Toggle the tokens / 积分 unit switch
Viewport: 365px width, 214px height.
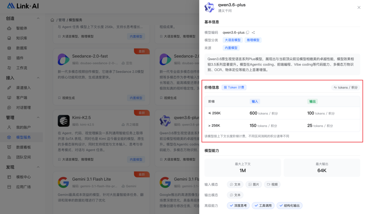(x=346, y=87)
